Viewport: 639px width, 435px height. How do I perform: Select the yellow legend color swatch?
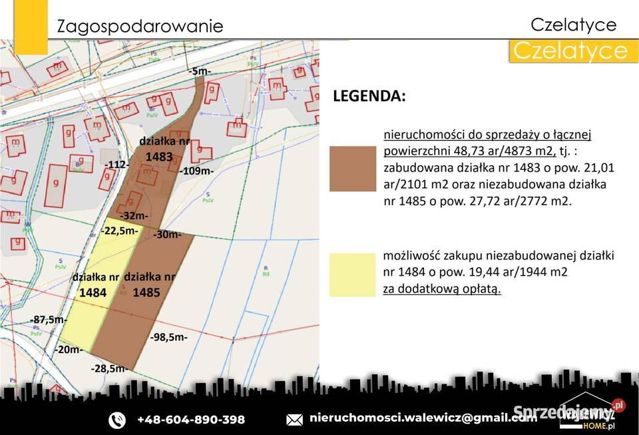352,274
